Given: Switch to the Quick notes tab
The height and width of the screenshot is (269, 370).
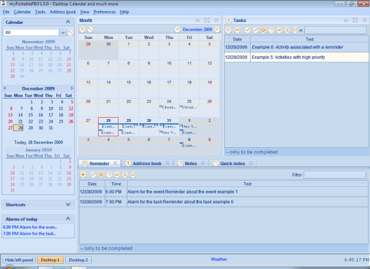Looking at the screenshot, I should (x=232, y=164).
